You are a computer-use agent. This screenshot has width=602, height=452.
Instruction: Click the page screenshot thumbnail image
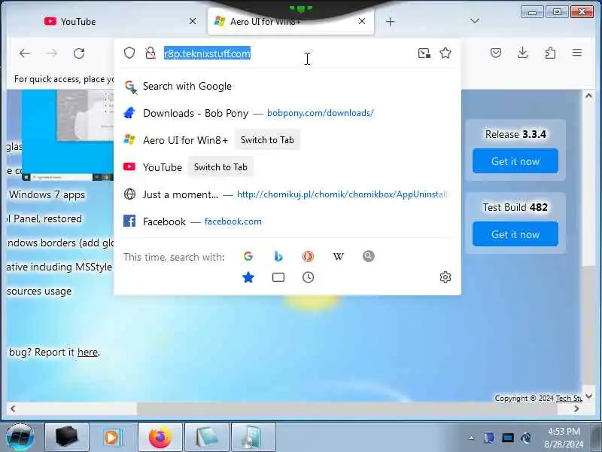coord(68,135)
